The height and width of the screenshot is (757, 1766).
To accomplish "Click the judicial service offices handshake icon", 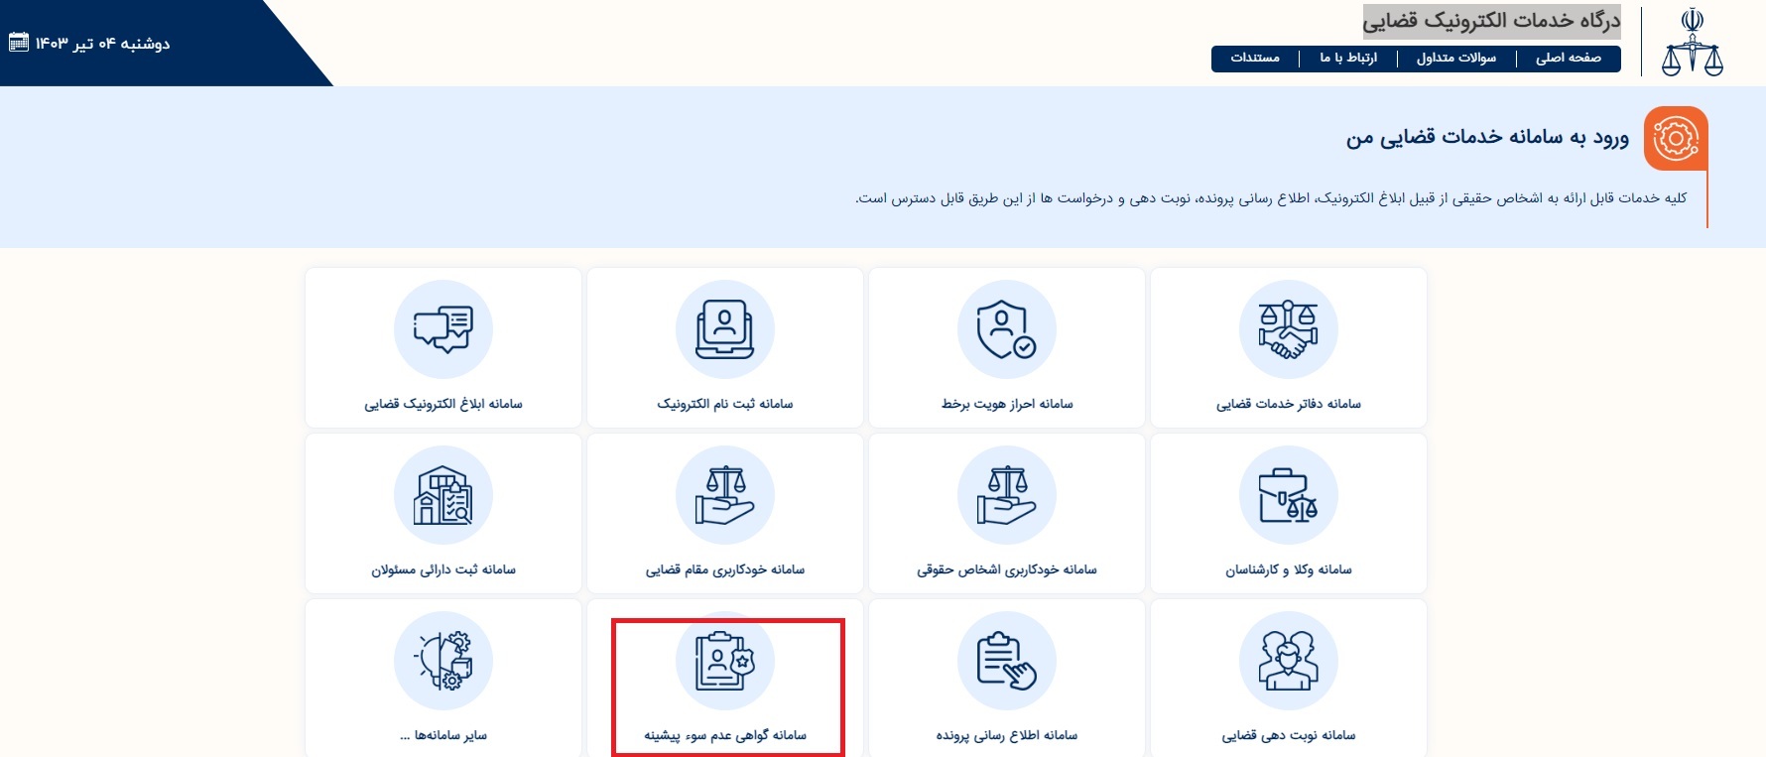I will [x=1288, y=329].
